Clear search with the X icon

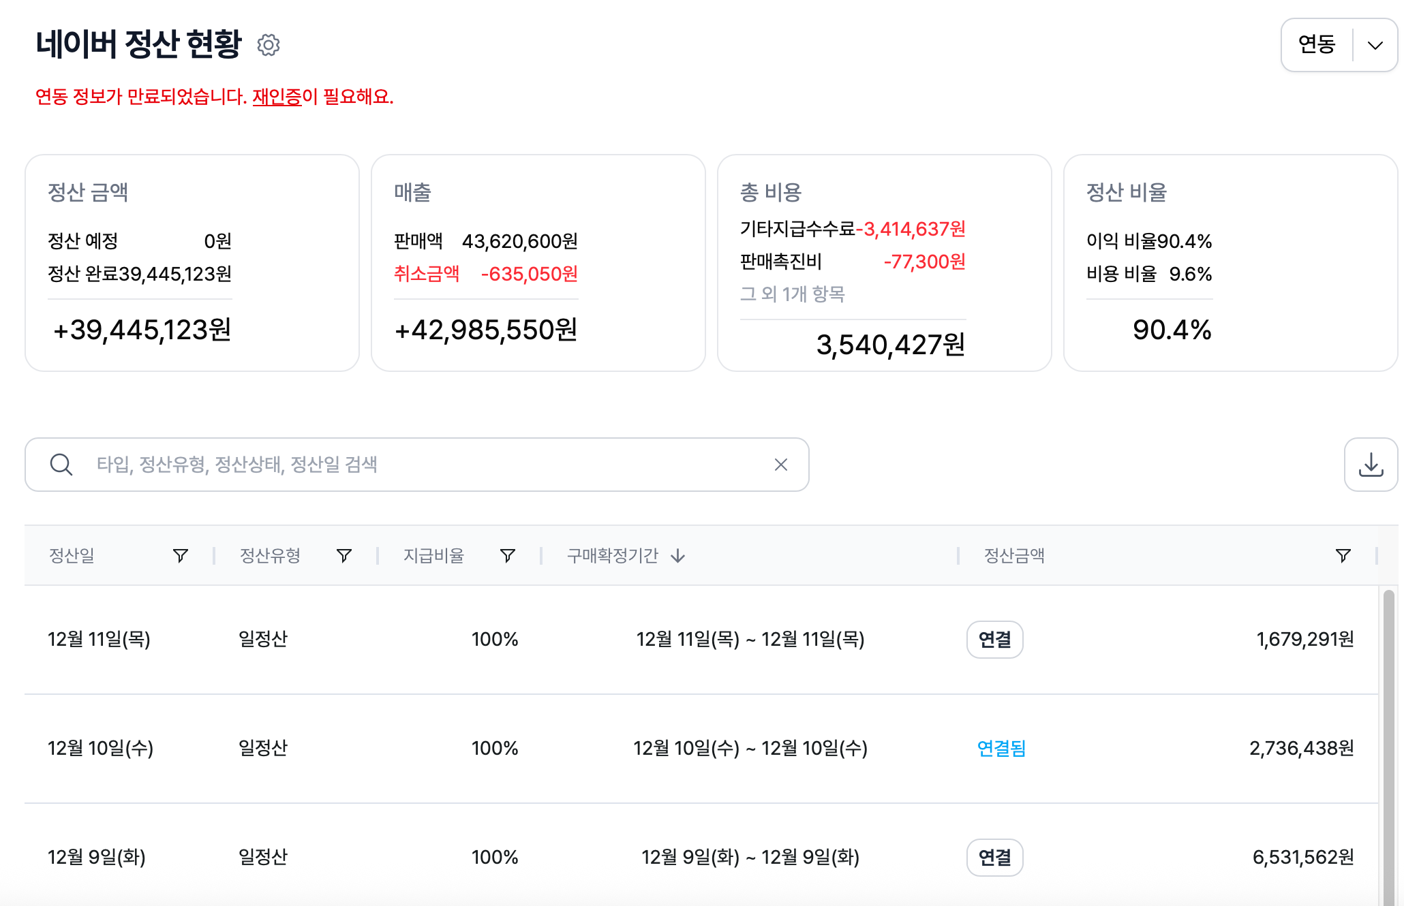781,465
